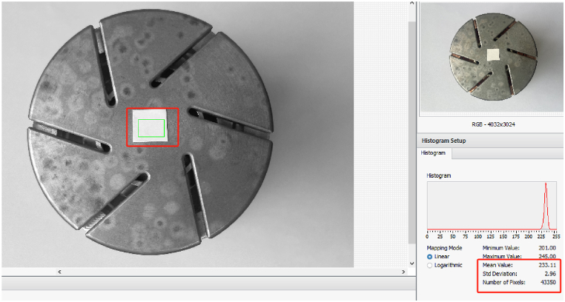The image size is (565, 302).
Task: Select the Linear mapping mode radio button
Action: point(429,257)
